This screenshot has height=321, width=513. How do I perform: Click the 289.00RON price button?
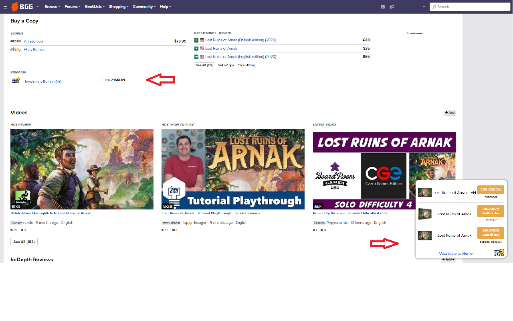tap(491, 190)
